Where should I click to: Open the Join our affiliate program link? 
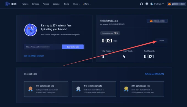coord(34,56)
